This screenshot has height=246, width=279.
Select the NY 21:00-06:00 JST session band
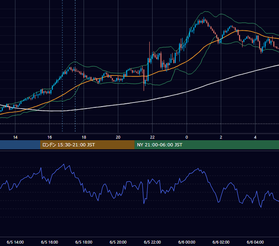[x=206, y=145]
